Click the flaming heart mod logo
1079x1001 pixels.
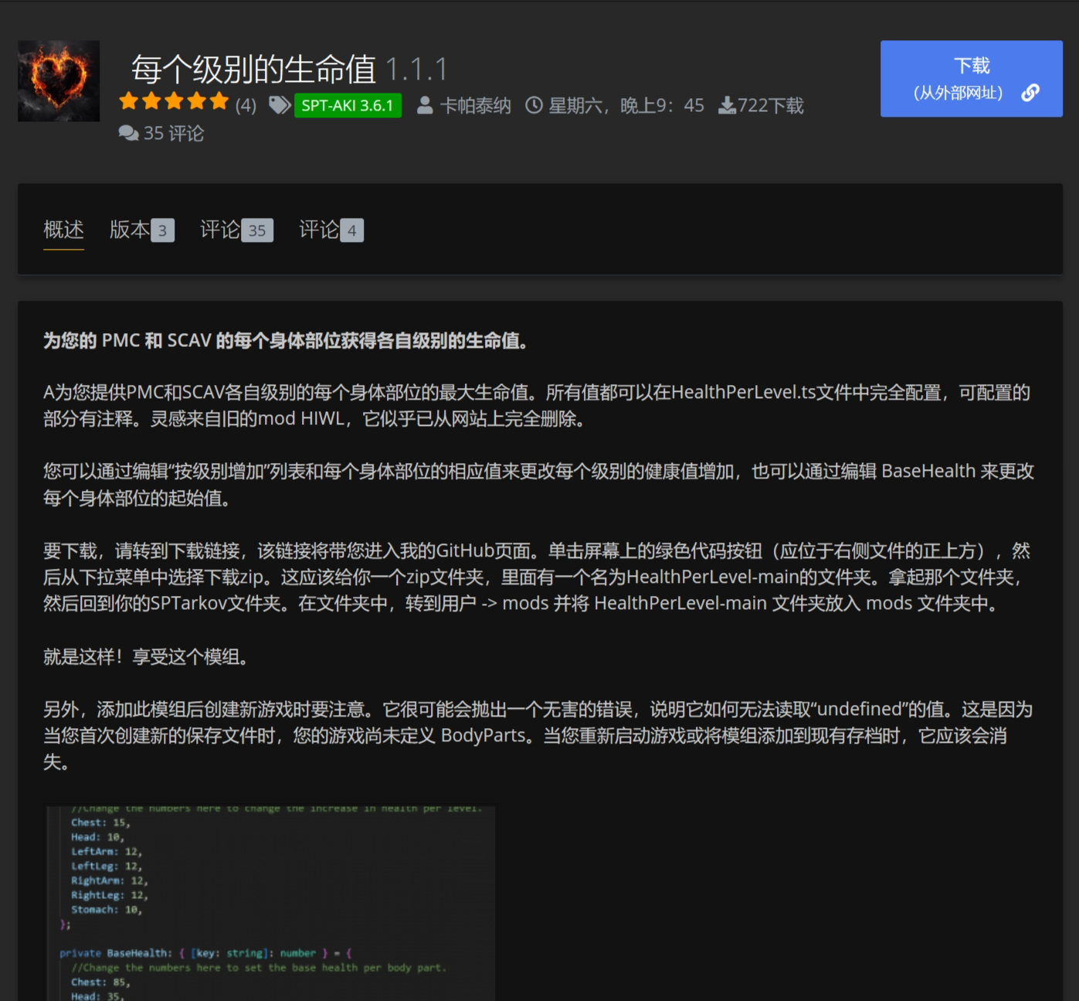click(58, 80)
